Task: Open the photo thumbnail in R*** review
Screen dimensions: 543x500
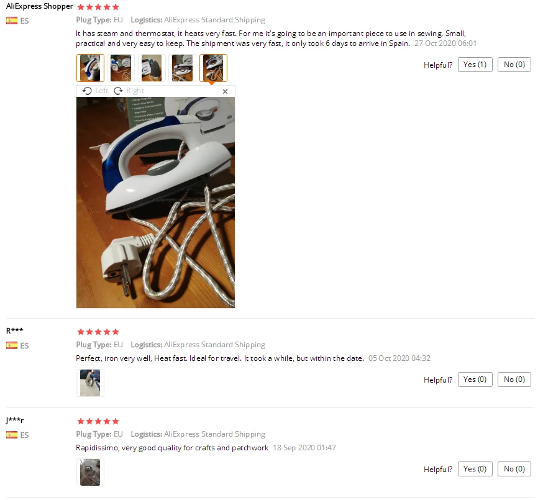Action: coord(90,383)
